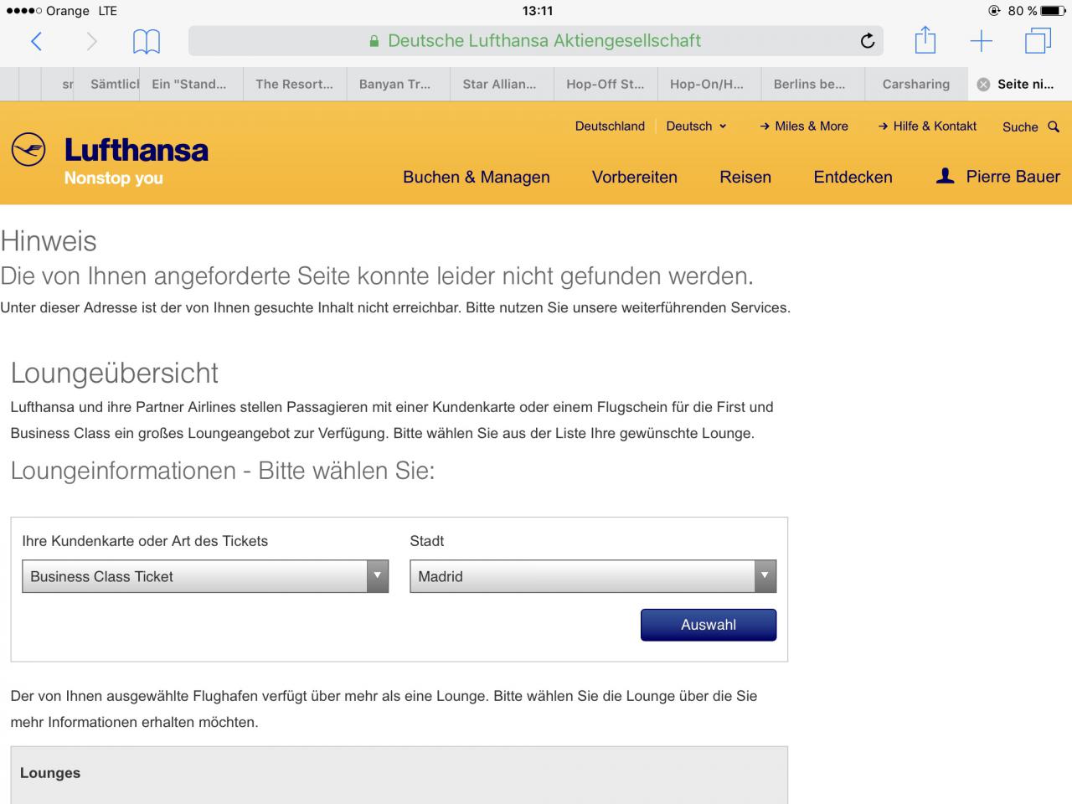Switch to the 'Banyan Tr...' tab
The height and width of the screenshot is (804, 1072).
[399, 84]
